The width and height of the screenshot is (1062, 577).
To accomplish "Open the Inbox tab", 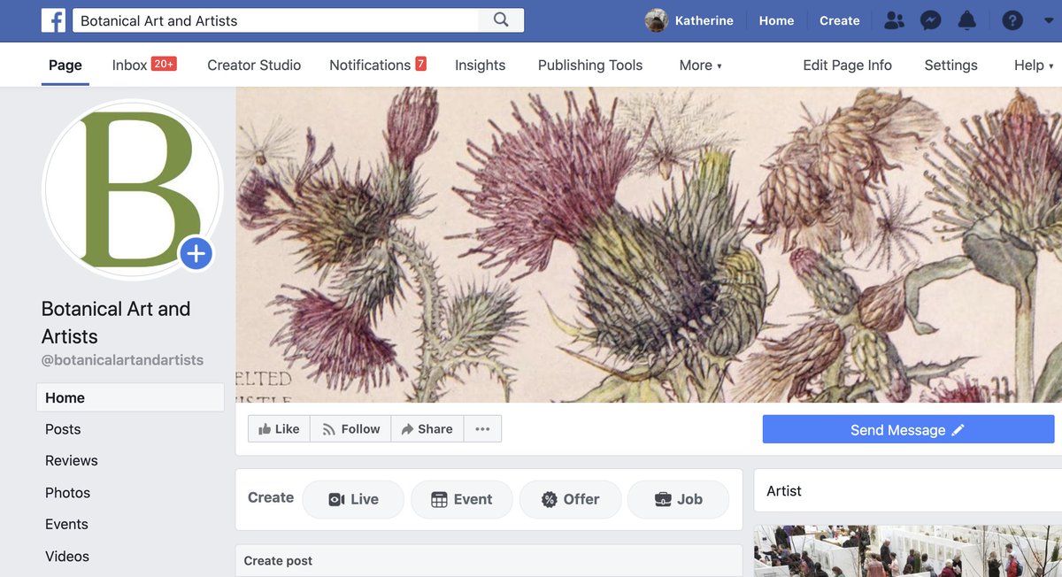I will (x=144, y=65).
